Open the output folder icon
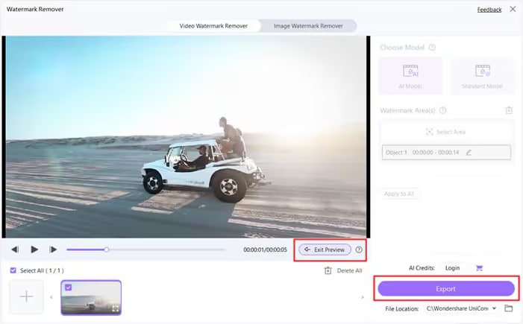Screen dimensions: 523x324 (x=509, y=308)
